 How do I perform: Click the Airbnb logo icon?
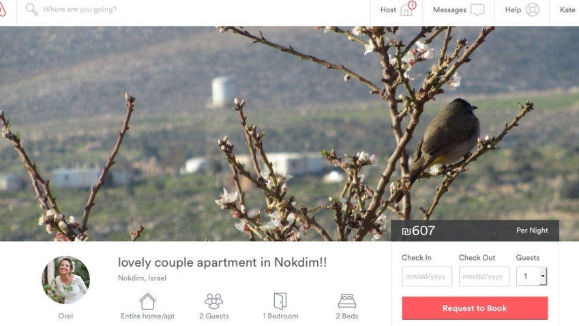click(x=2, y=10)
